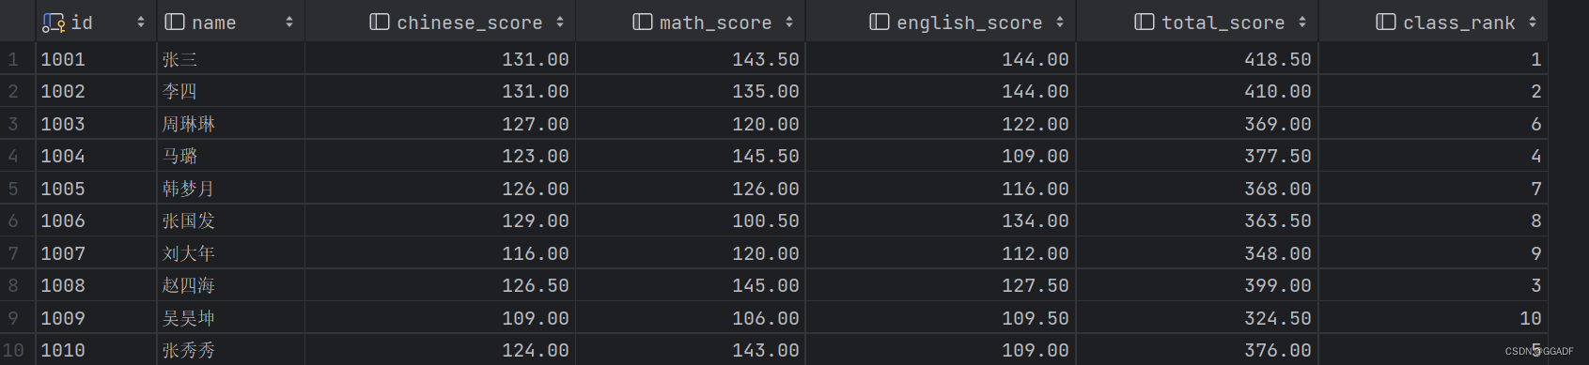Click math_score cell 145.50

691,156
